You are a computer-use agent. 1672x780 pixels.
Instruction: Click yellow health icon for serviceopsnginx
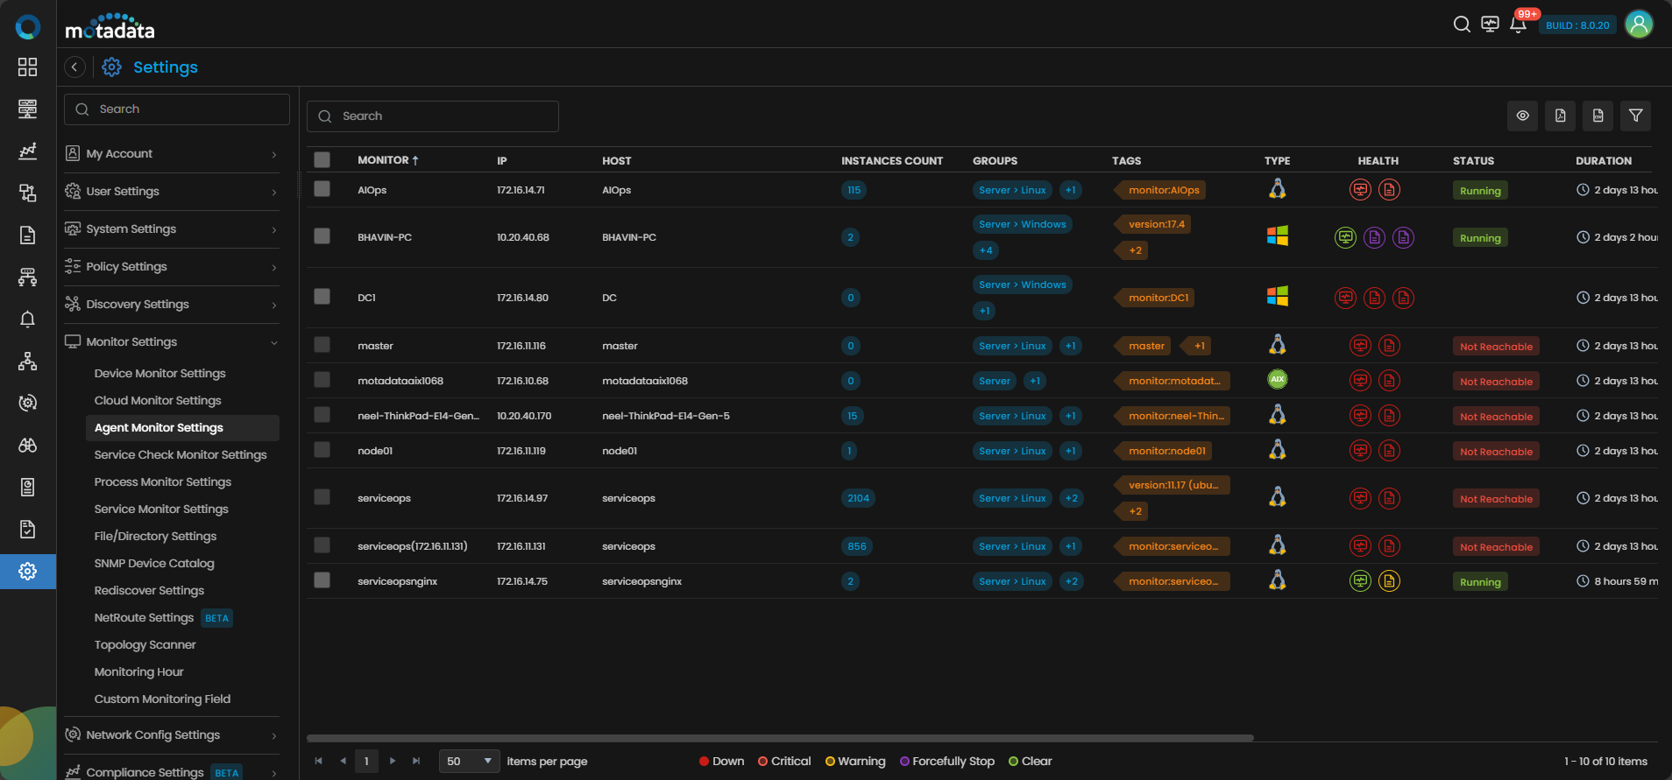point(1389,581)
